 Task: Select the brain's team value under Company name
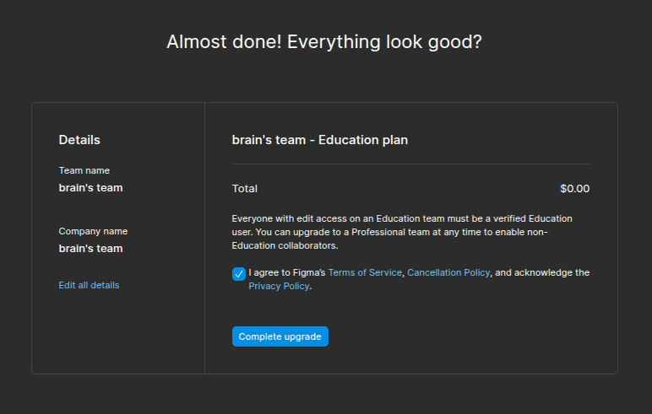(90, 249)
